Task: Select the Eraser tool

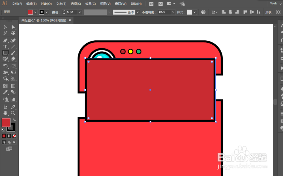Action: [13, 59]
